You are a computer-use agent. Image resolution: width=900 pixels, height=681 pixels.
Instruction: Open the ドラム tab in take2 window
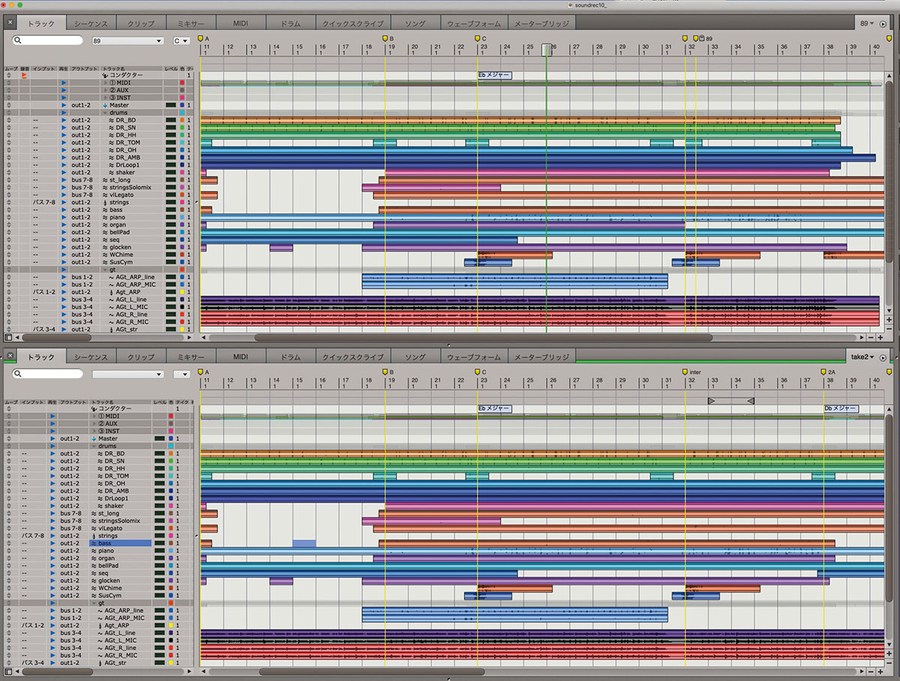click(x=290, y=357)
